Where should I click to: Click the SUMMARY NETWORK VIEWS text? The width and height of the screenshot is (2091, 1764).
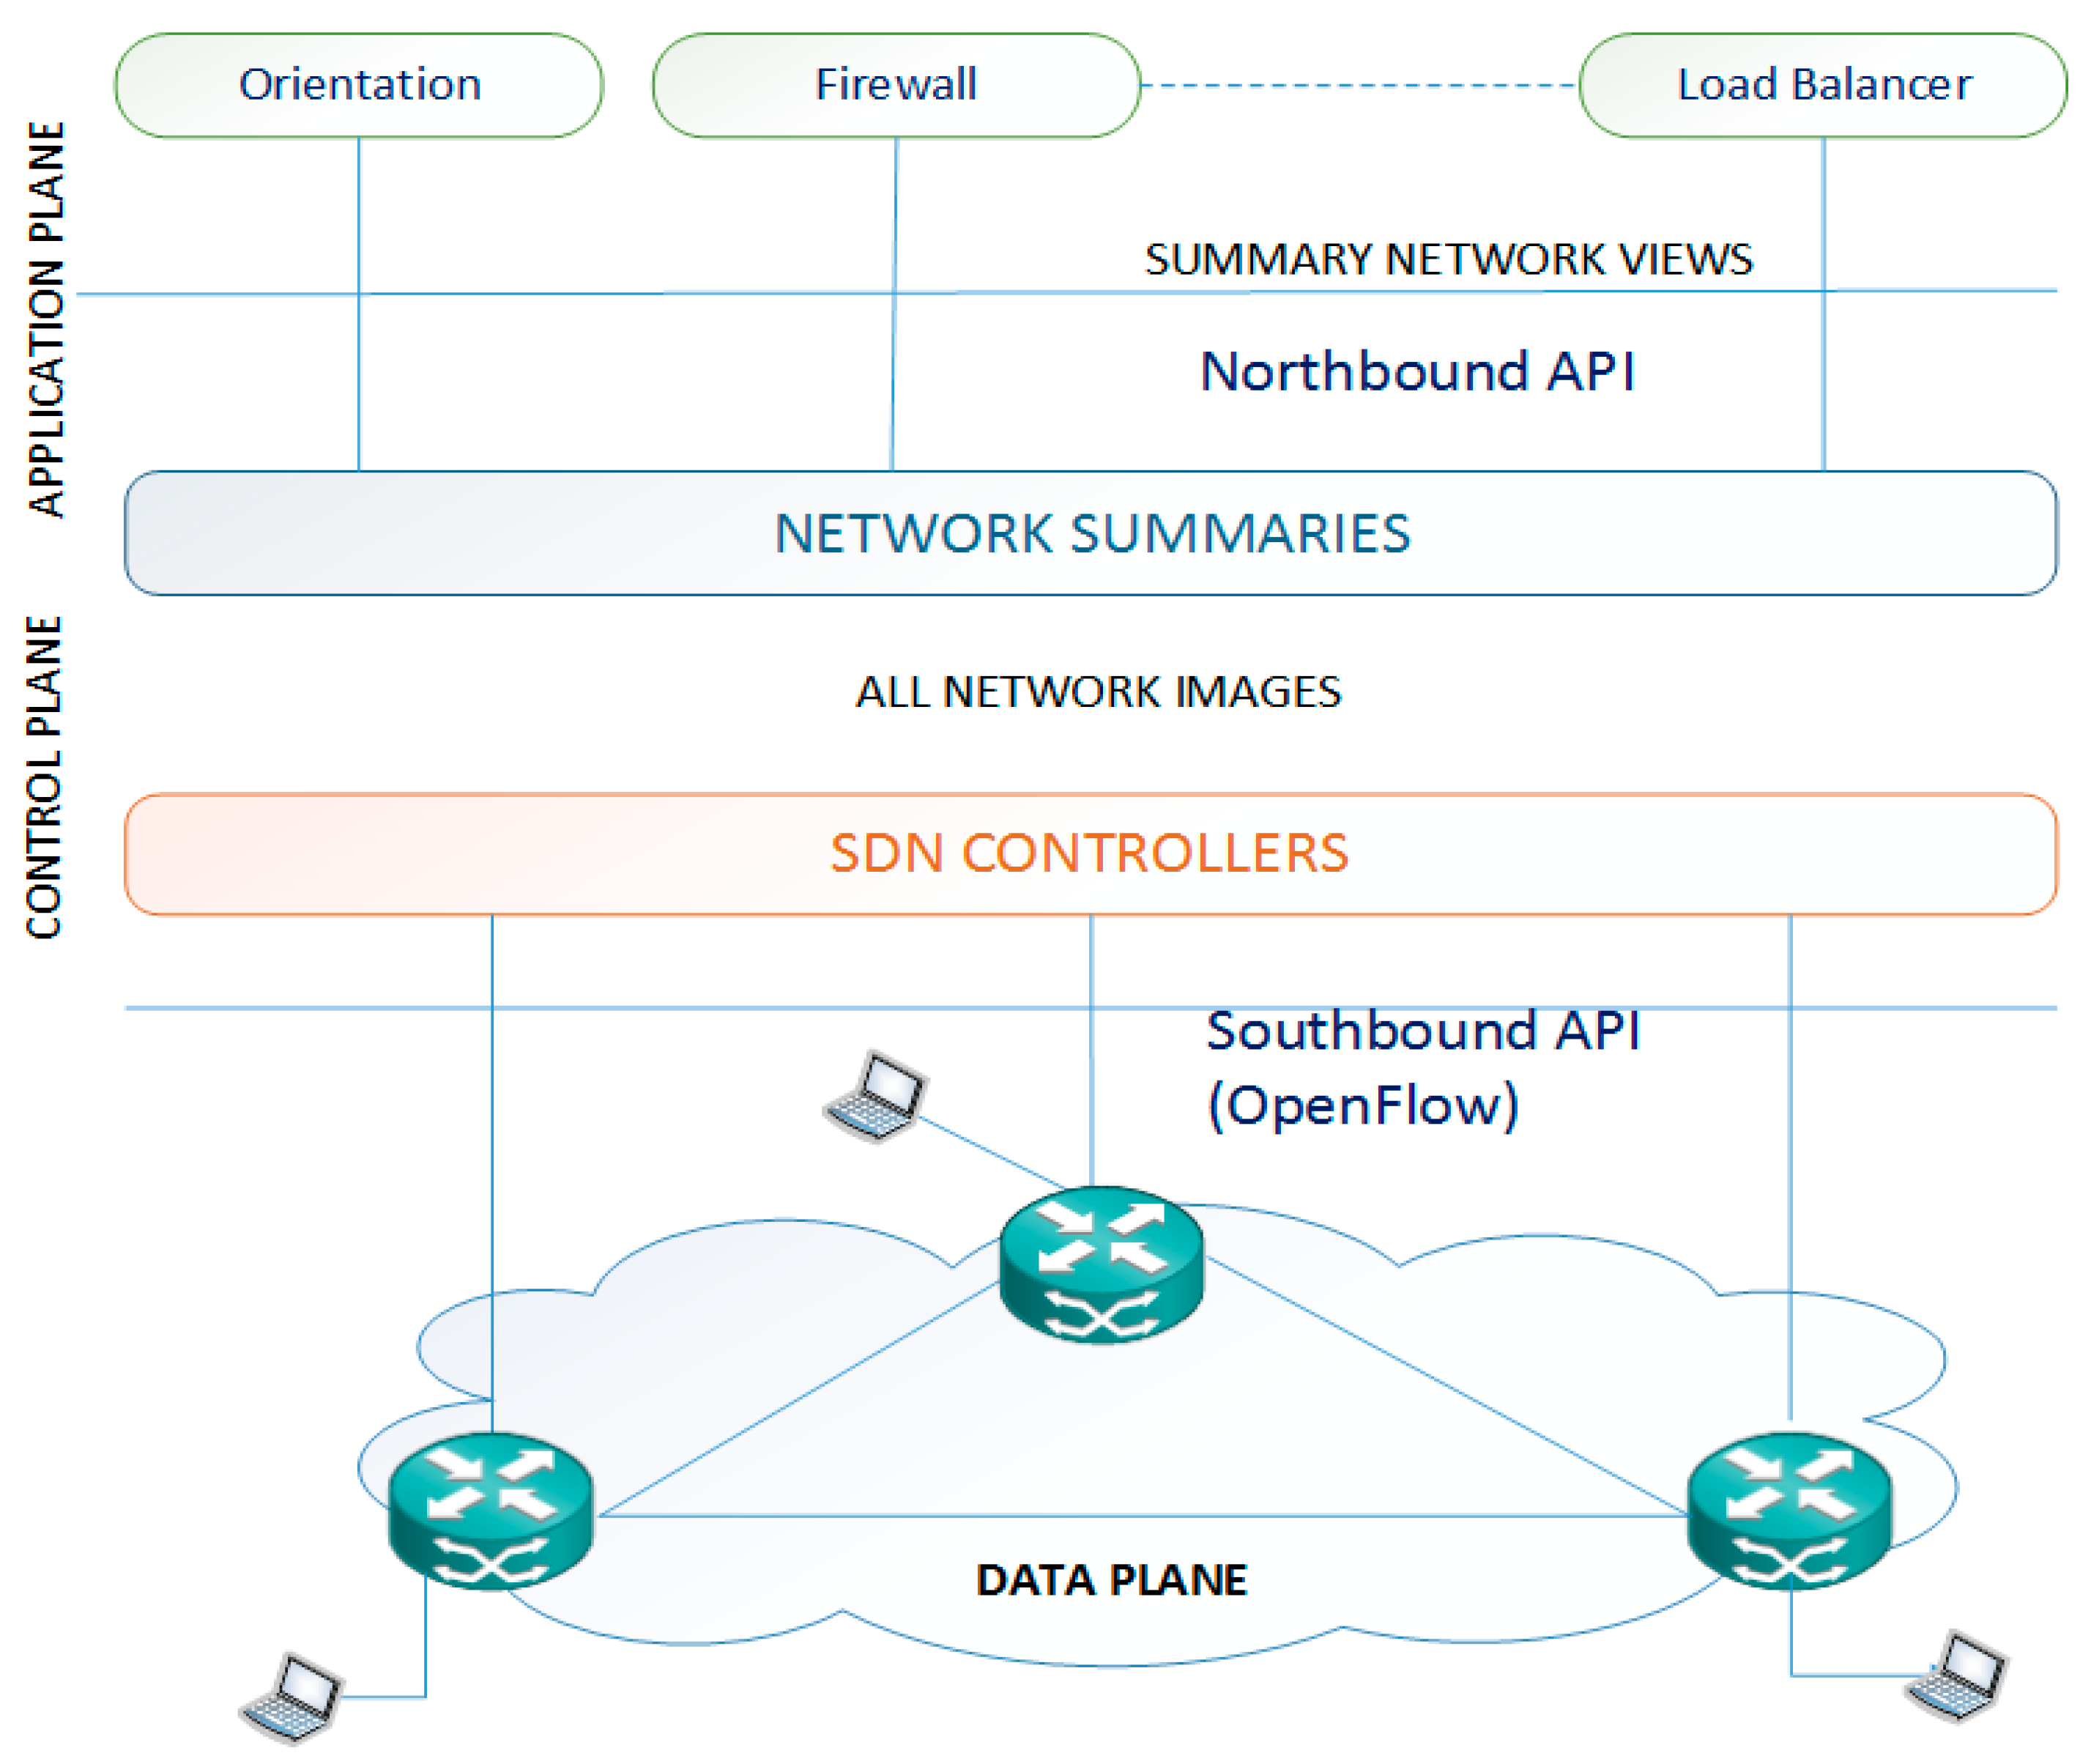pos(1448,260)
